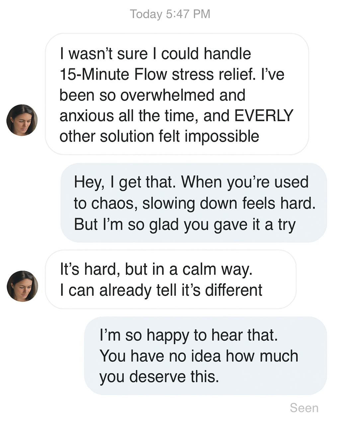Image resolution: width=340 pixels, height=421 pixels.
Task: Select the "you deserve this." closing line
Action: click(x=159, y=377)
